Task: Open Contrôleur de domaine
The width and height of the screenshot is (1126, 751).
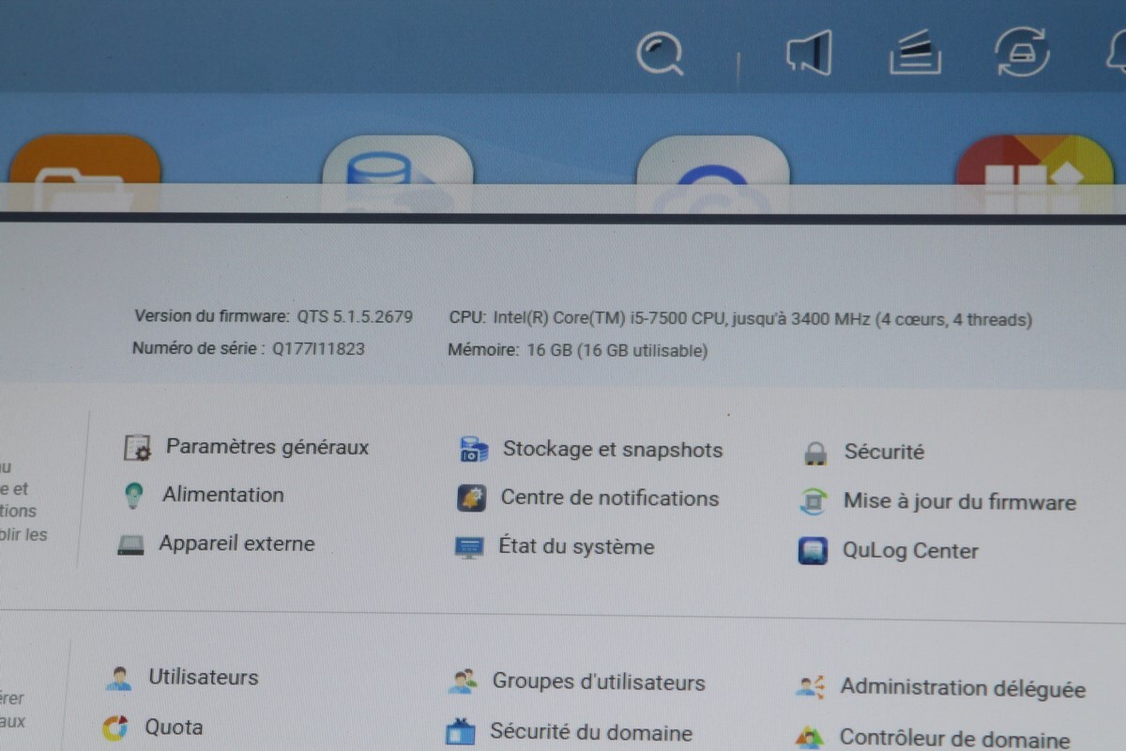Action: pyautogui.click(x=954, y=738)
